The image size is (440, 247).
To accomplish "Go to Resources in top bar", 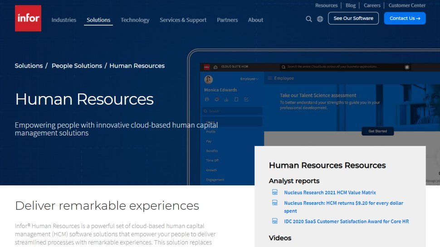I will tap(326, 5).
